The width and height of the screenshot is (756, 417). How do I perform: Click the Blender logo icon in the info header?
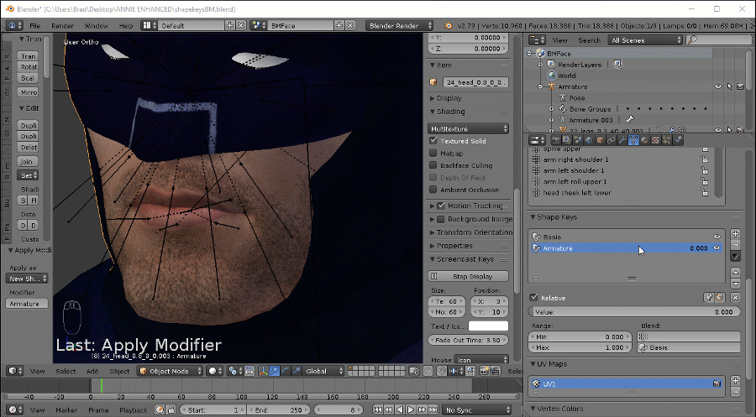click(448, 25)
